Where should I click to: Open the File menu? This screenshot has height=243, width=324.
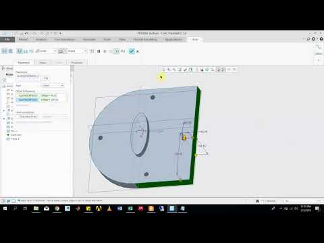(x=7, y=39)
